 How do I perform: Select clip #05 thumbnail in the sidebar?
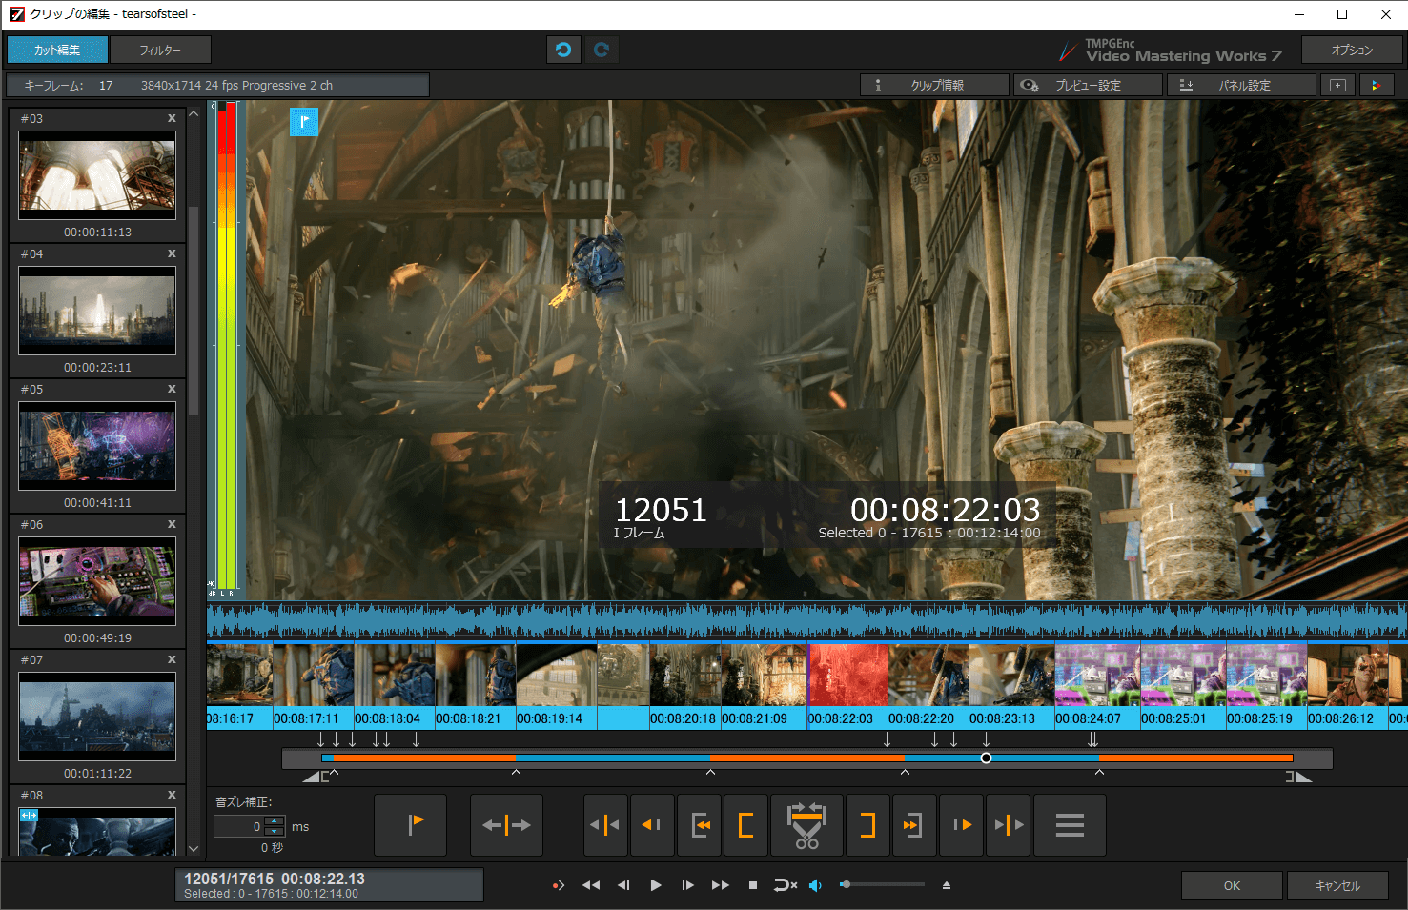[x=96, y=446]
